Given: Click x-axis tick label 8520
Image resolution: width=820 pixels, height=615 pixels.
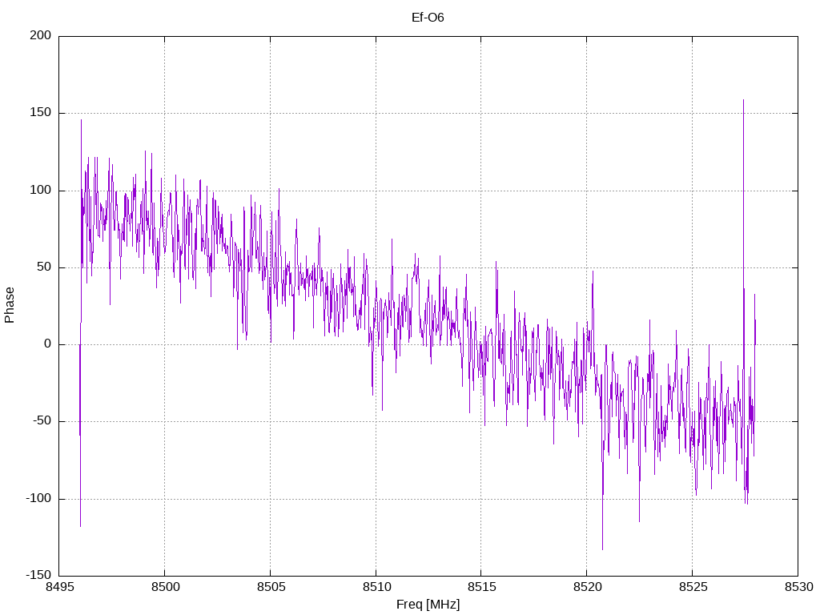Looking at the screenshot, I should pyautogui.click(x=588, y=587).
